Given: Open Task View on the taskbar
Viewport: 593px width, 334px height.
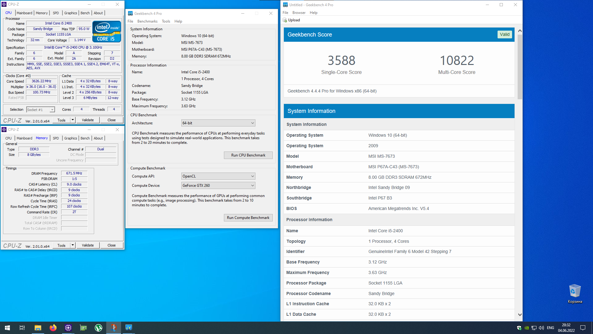Looking at the screenshot, I should point(22,328).
